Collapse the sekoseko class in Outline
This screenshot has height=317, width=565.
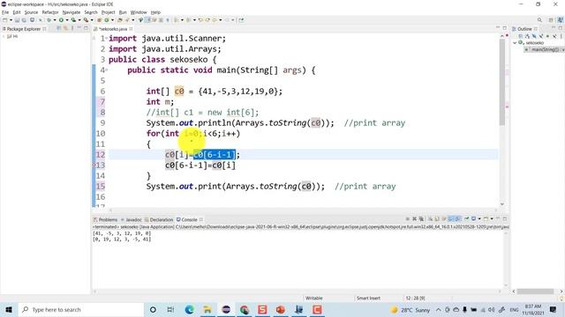515,43
